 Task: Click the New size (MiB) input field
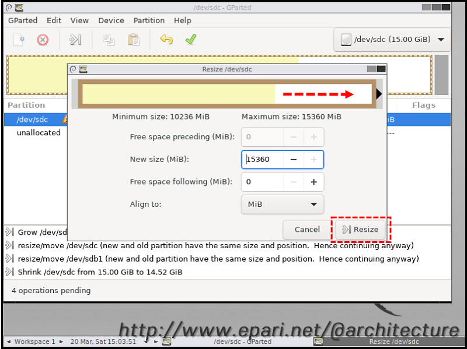(x=262, y=160)
